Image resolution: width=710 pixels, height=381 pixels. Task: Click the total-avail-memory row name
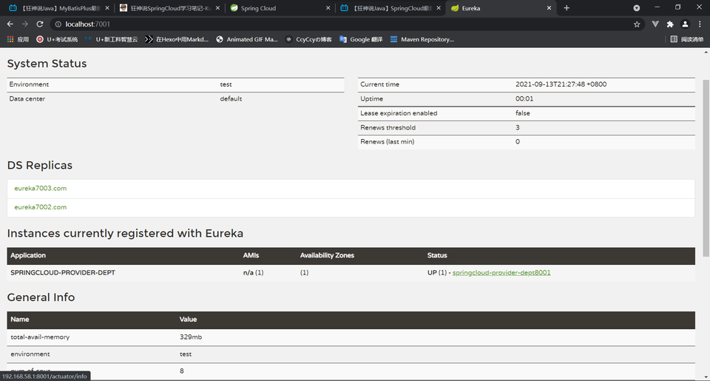(40, 337)
